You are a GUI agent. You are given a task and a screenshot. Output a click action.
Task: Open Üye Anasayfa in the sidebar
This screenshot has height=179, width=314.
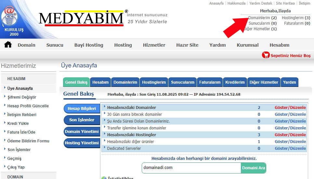coord(20,88)
